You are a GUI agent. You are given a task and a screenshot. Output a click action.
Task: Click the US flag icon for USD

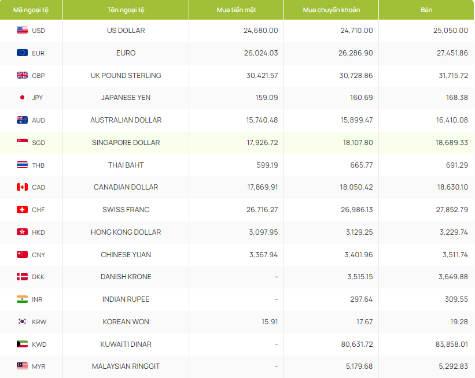click(x=22, y=31)
